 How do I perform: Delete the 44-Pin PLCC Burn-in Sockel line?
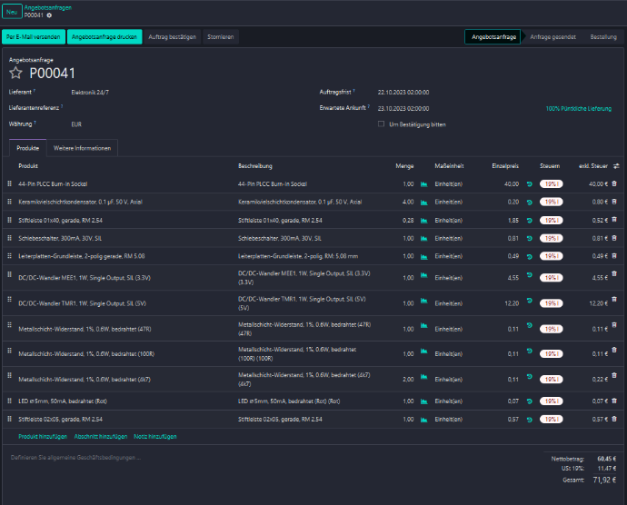point(614,183)
